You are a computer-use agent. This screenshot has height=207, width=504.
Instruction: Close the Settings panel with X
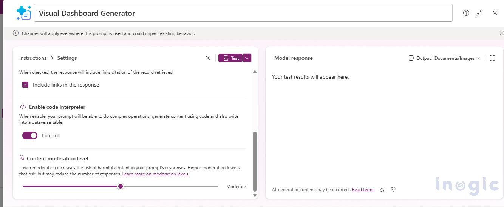click(208, 58)
